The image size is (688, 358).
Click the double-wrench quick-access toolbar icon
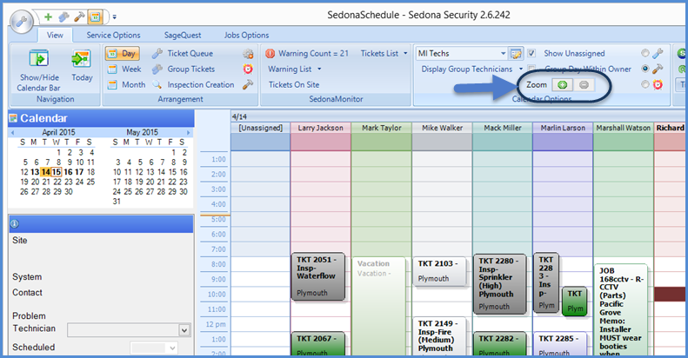63,17
